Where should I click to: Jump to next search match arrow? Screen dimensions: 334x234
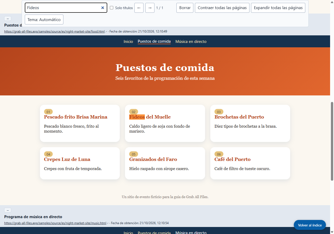(x=150, y=8)
